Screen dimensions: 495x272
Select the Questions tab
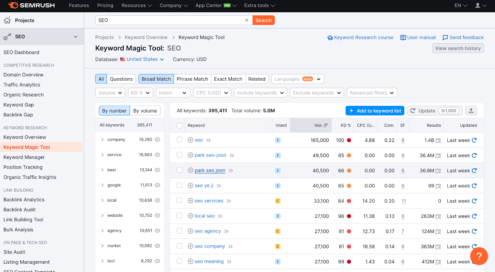point(121,79)
